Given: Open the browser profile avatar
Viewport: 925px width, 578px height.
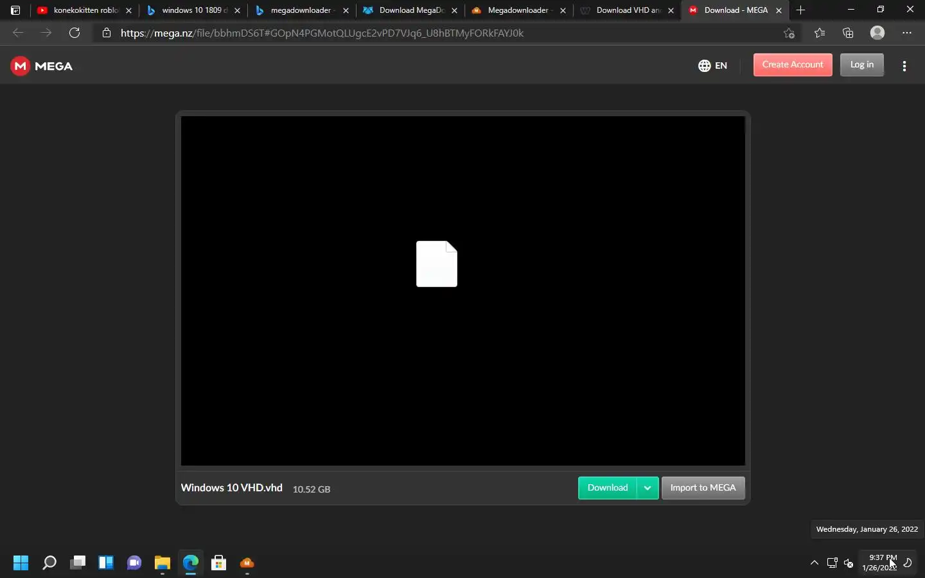Looking at the screenshot, I should [x=877, y=33].
